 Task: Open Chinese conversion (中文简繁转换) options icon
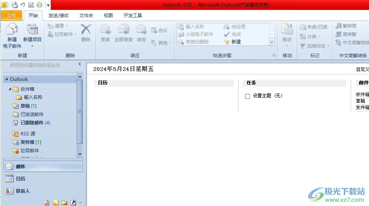(338, 43)
